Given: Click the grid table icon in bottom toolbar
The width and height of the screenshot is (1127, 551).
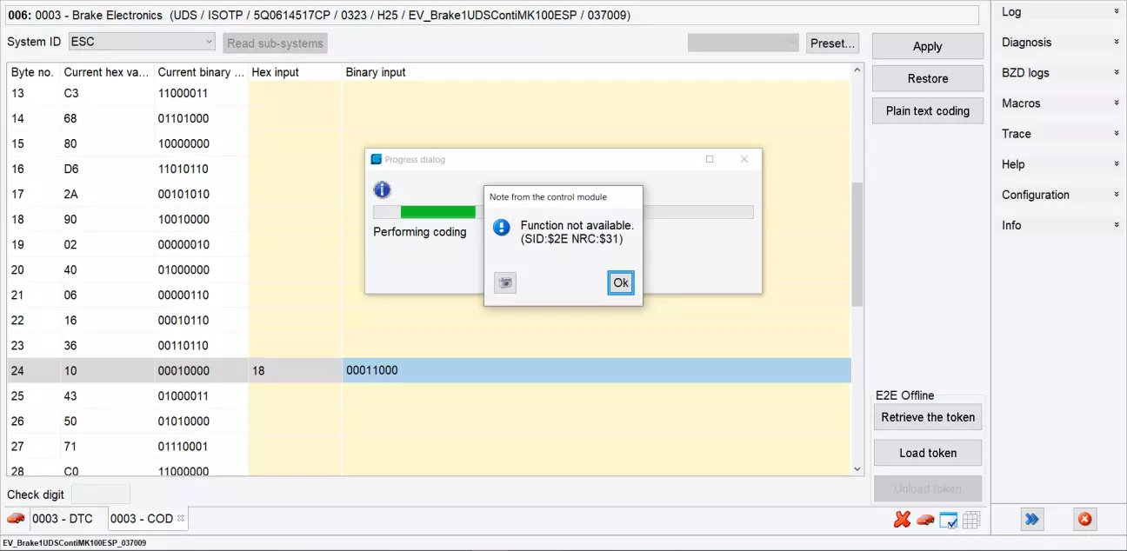Looking at the screenshot, I should (x=971, y=520).
